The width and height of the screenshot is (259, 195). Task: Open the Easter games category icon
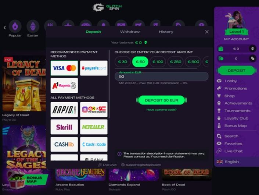pyautogui.click(x=33, y=26)
